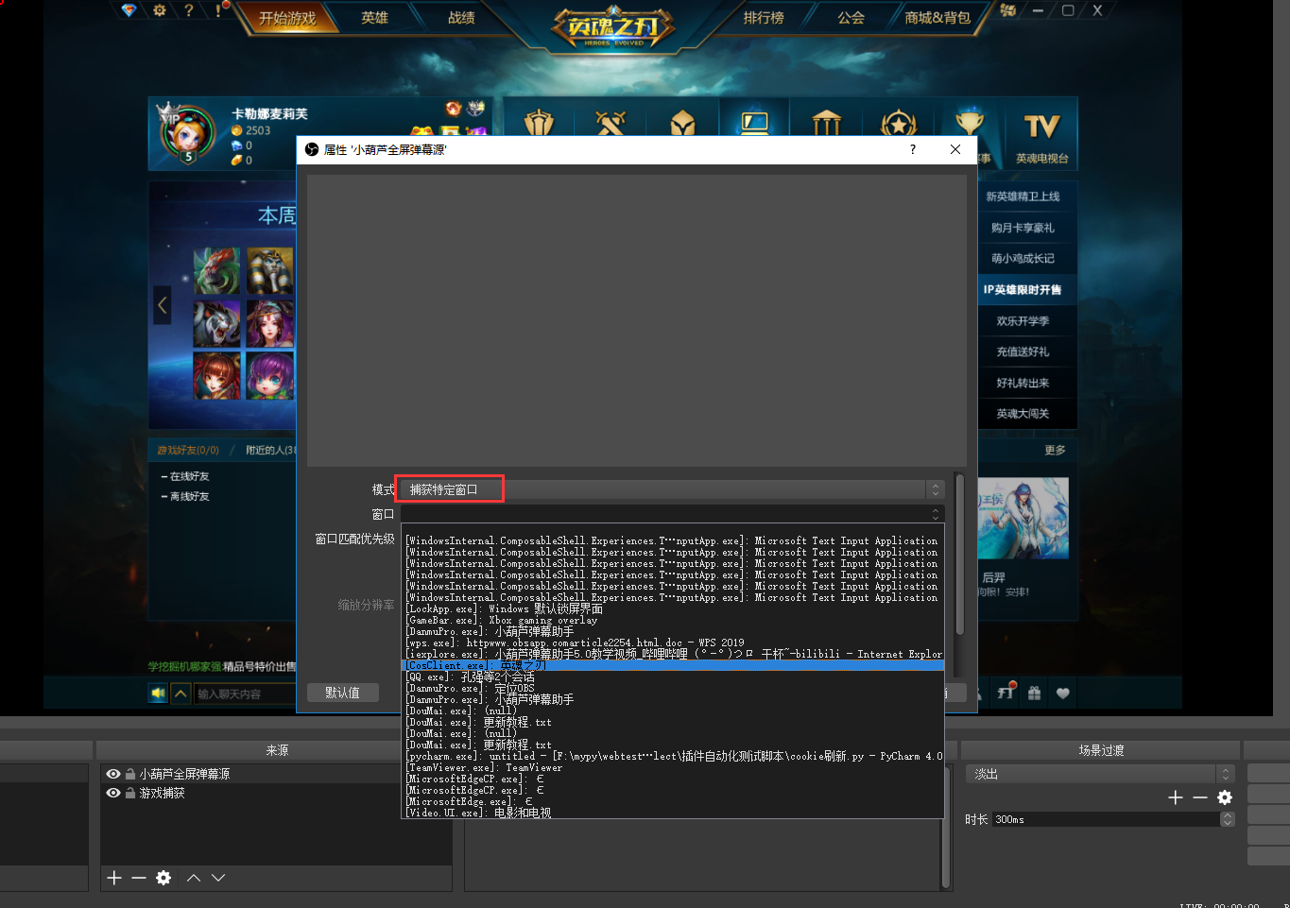Open the game settings gear icon
Screen dimensions: 1290x908
point(159,10)
